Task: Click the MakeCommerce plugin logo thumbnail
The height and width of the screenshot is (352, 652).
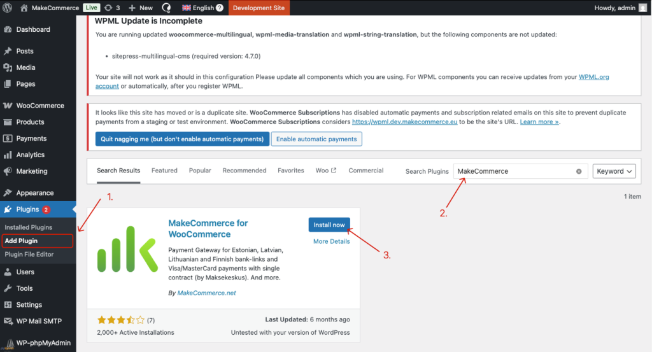Action: [x=127, y=250]
